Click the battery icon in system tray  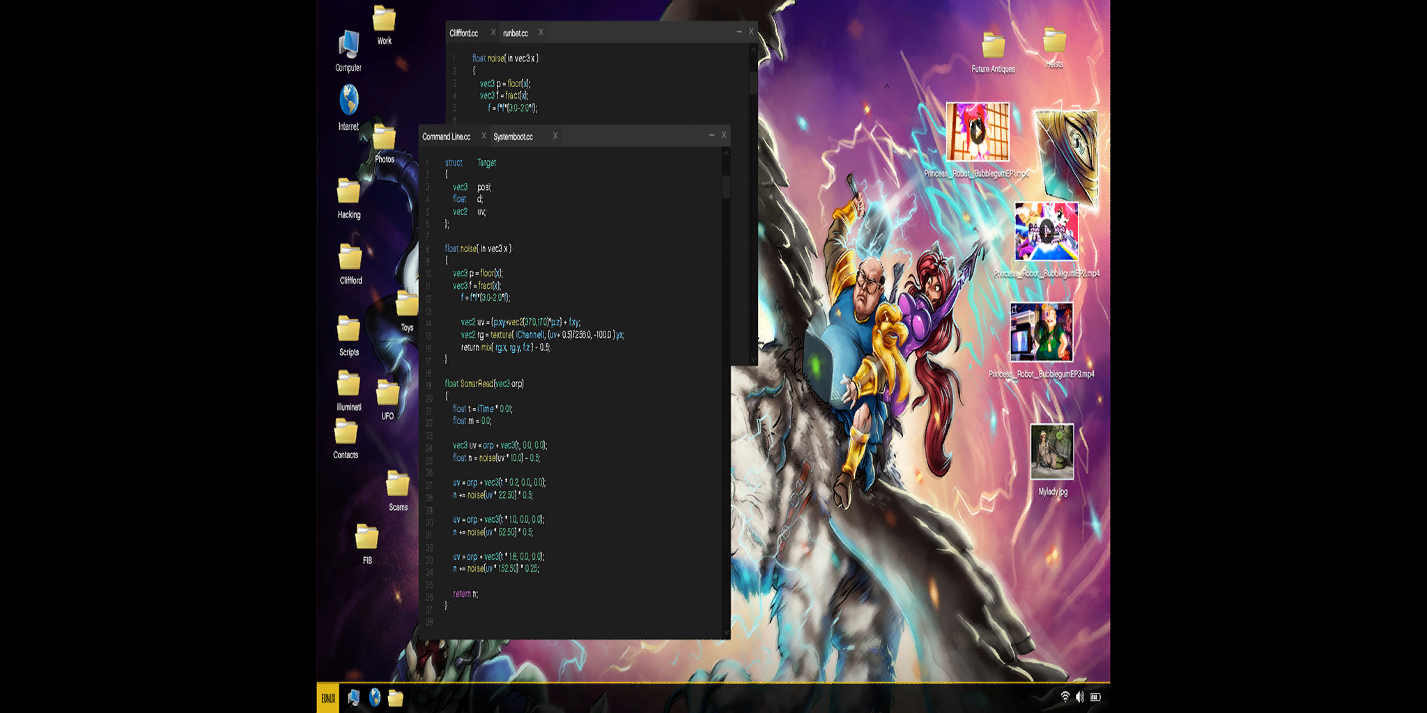(x=1096, y=697)
